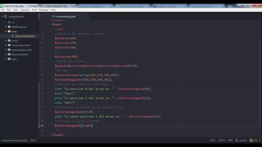Screen dimensions: 262x147
Task: Click the array folder icon
Action: pyautogui.click(x=9, y=31)
